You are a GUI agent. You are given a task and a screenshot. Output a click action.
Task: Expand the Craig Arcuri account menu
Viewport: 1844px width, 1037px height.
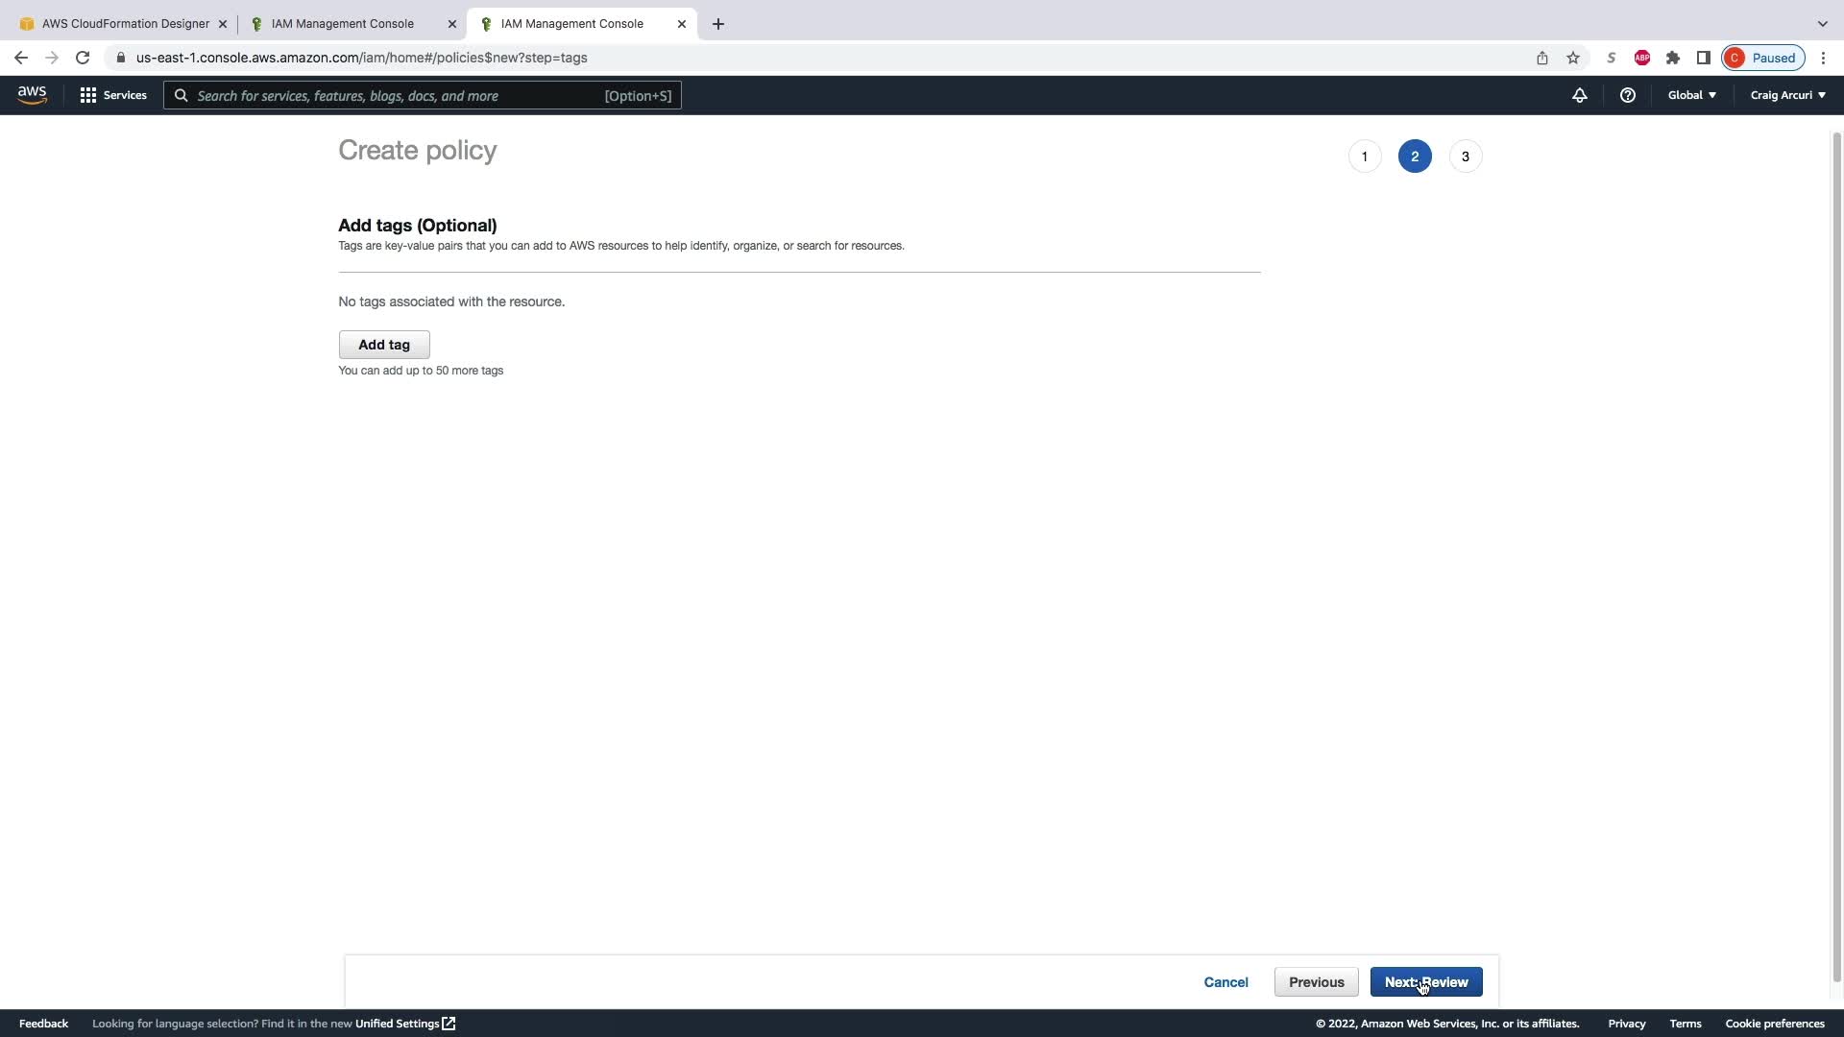point(1787,95)
